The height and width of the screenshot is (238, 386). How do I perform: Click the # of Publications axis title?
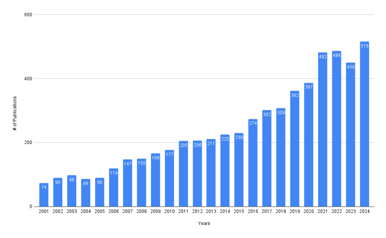pos(15,113)
